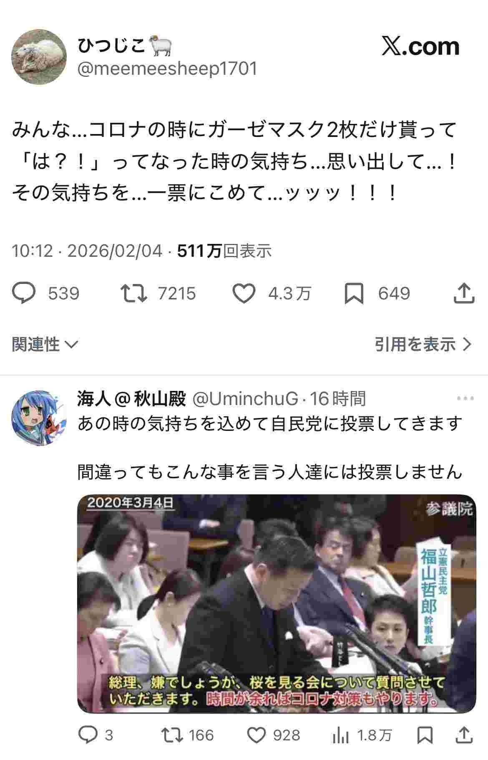Share 海人's reply via upload icon

point(464,735)
